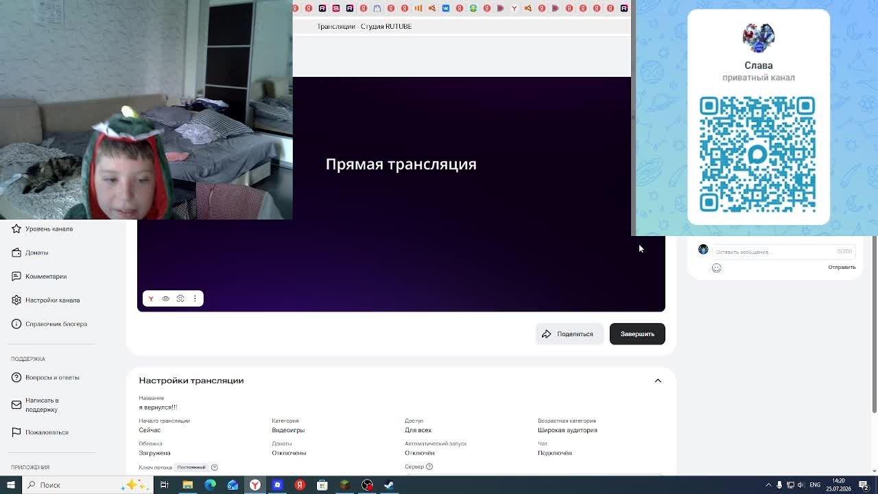
Task: Open Steam from the taskbar
Action: pos(390,485)
